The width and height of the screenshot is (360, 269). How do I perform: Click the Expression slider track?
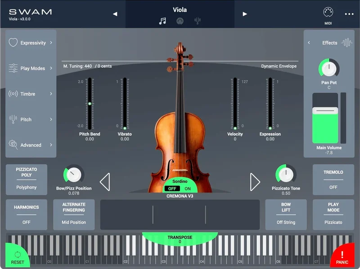point(270,104)
